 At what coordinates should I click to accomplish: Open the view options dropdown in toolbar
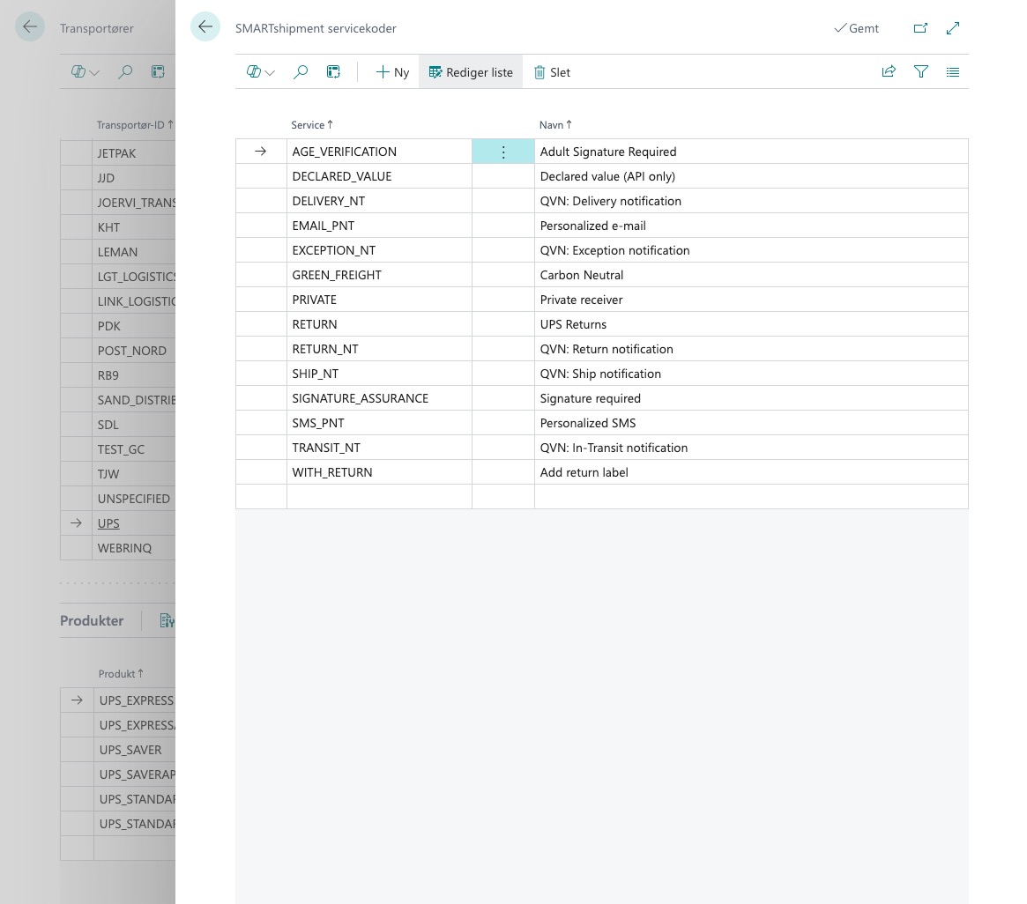pos(261,72)
